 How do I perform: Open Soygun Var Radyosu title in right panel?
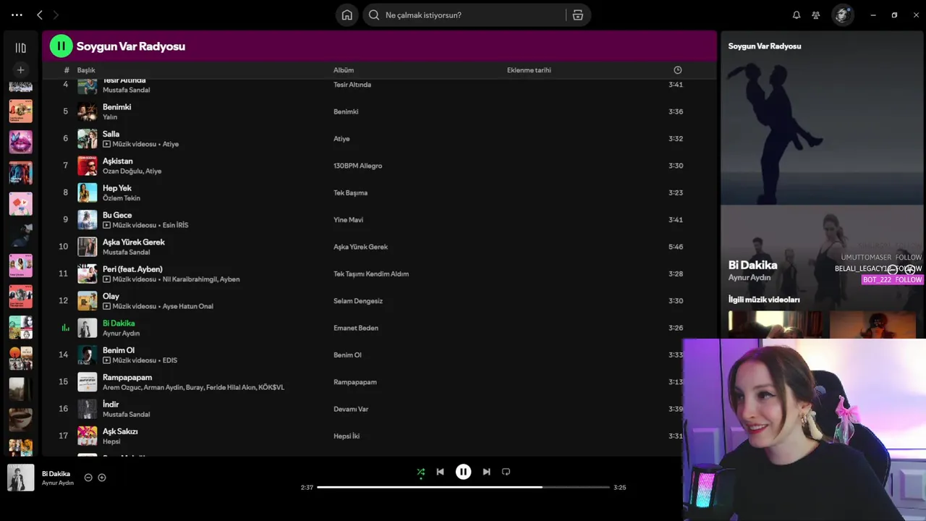pyautogui.click(x=765, y=46)
